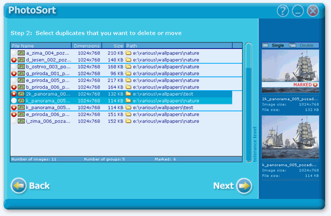
Task: Click the Back arrow button
Action: (x=19, y=185)
